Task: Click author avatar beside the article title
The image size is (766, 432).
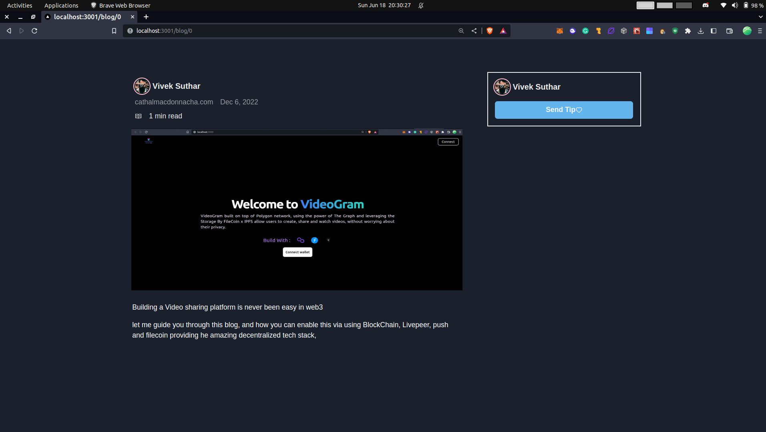Action: 142,86
